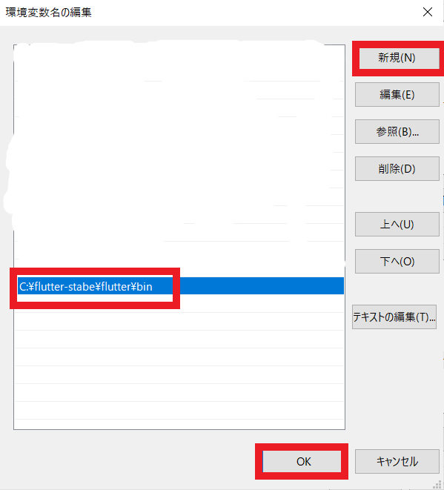Screen dimensions: 444x490
Task: Open テキストの編集(T)... text editor
Action: [394, 317]
